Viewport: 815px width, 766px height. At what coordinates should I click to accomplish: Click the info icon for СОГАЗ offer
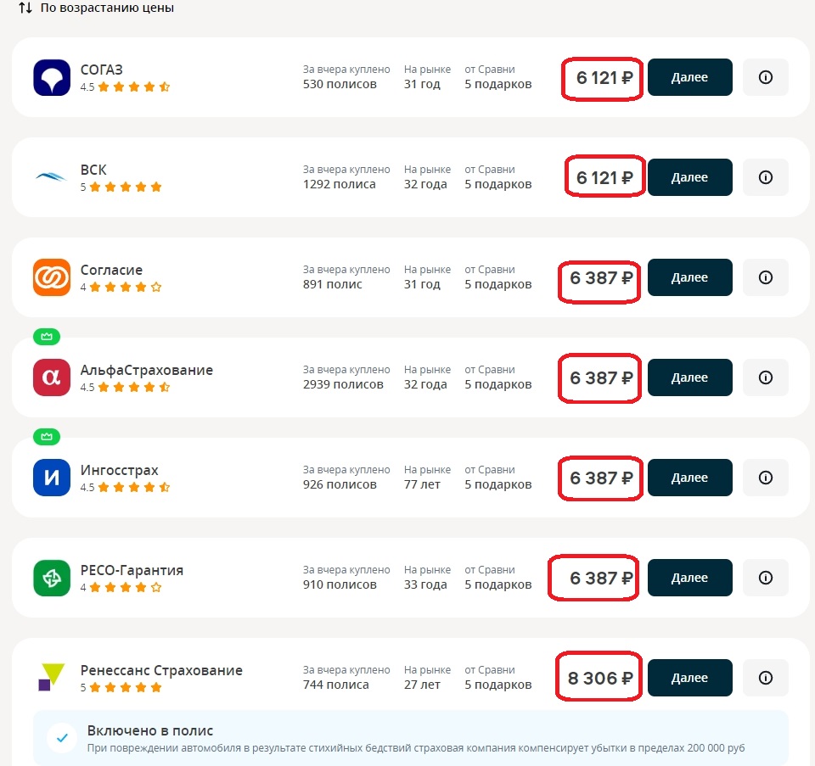[x=765, y=77]
